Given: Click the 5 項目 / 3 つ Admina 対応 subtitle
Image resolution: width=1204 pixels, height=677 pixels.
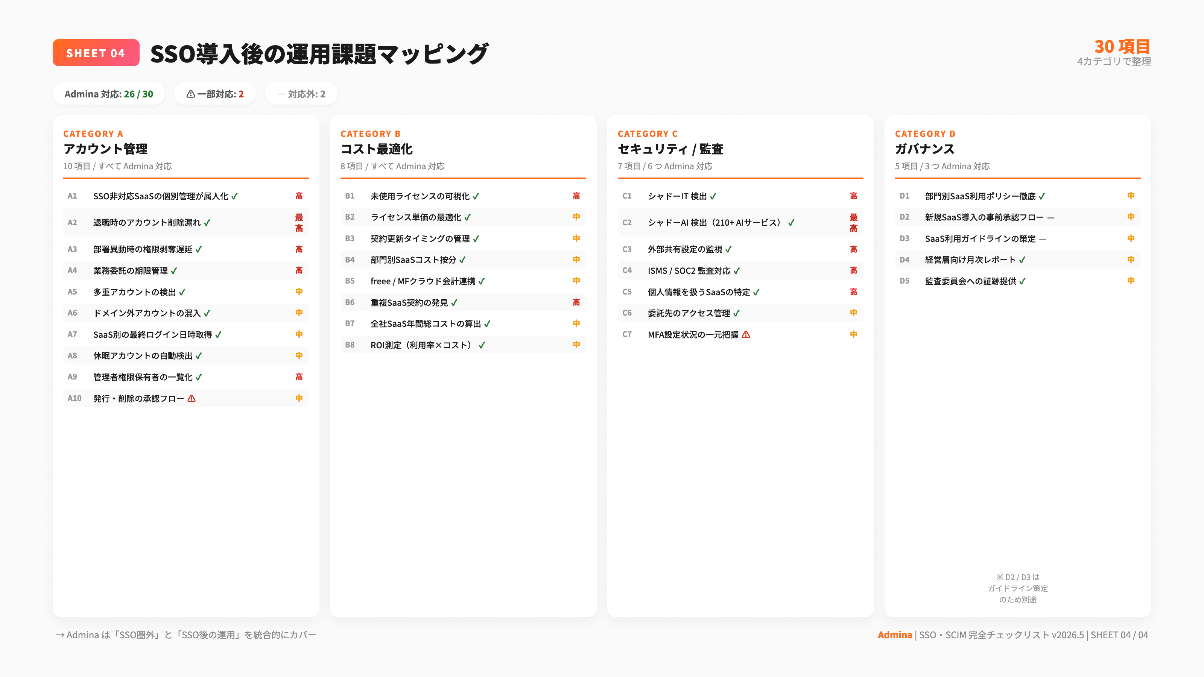Looking at the screenshot, I should pyautogui.click(x=942, y=166).
